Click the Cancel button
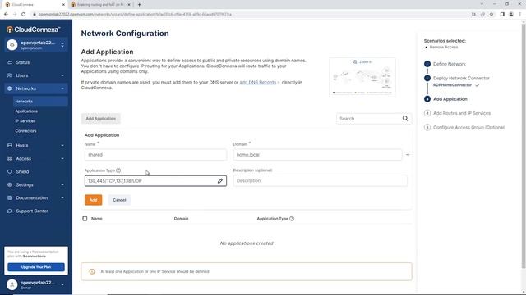 [119, 200]
